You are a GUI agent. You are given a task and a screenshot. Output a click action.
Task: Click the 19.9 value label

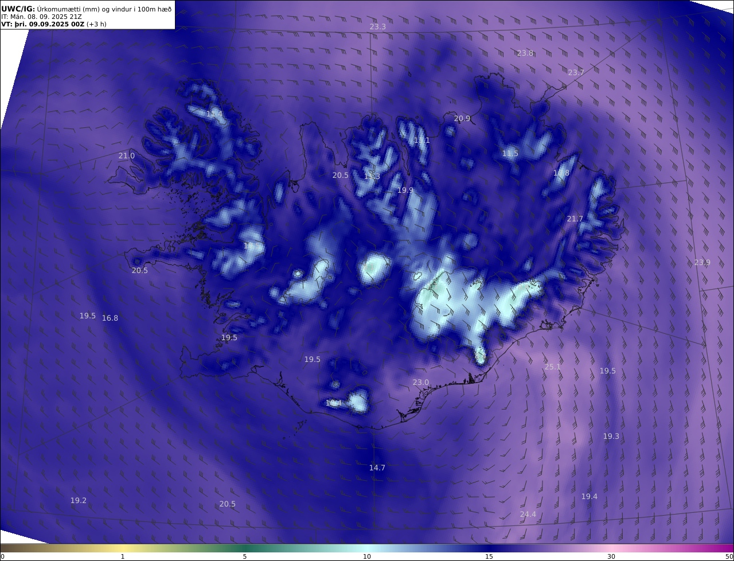[405, 190]
